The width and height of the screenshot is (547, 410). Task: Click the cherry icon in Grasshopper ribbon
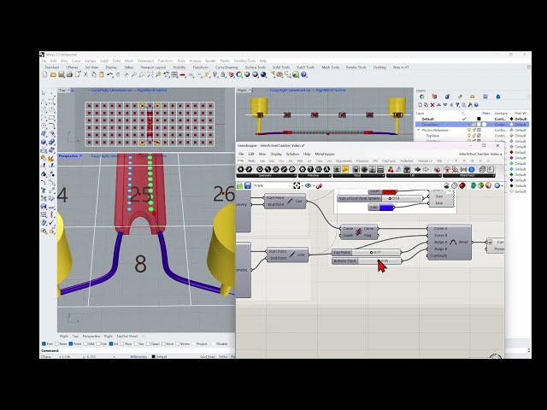(x=391, y=169)
